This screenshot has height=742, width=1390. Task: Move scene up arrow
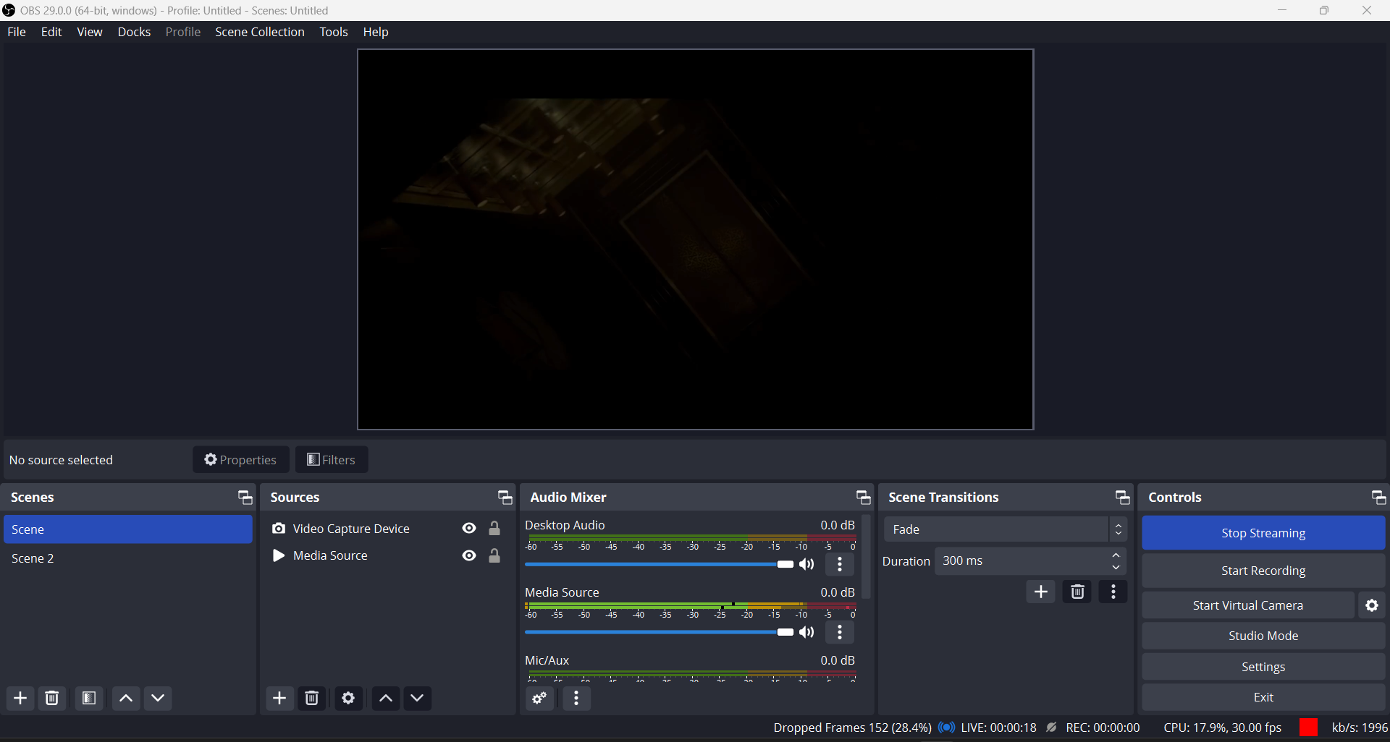126,698
